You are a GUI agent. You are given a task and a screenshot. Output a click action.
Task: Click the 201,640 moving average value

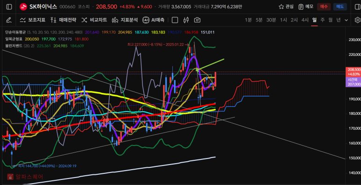pyautogui.click(x=92, y=33)
